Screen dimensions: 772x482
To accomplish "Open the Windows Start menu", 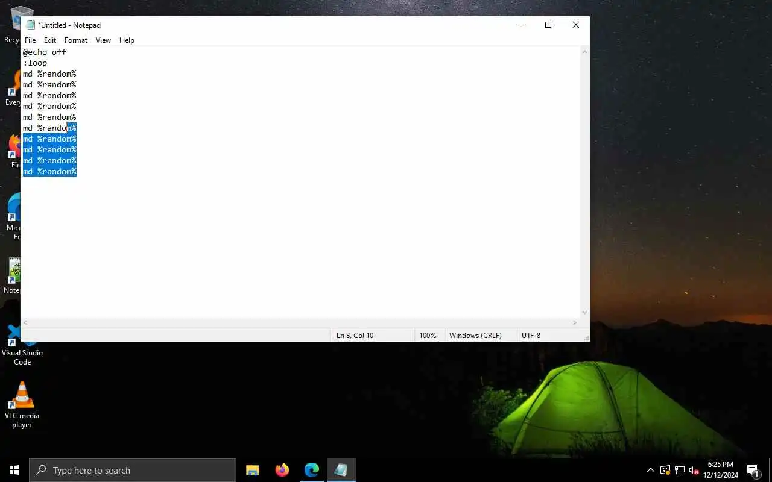I will coord(14,470).
